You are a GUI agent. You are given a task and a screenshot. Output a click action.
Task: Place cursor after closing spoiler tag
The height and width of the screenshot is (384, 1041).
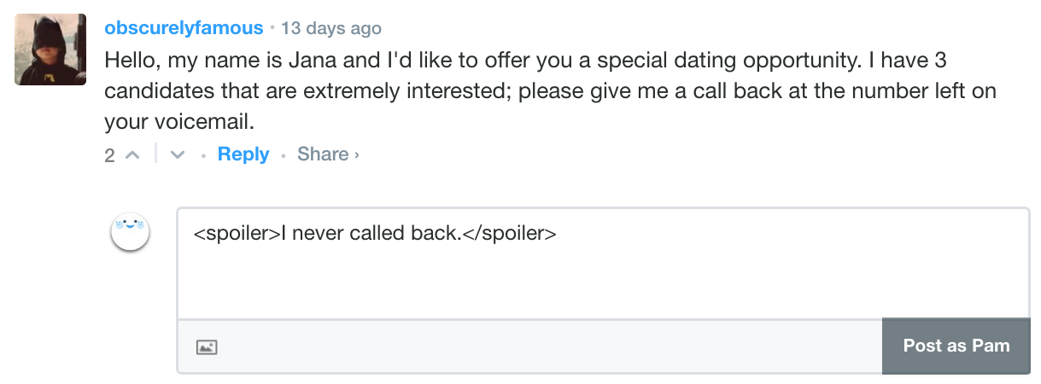click(x=558, y=232)
